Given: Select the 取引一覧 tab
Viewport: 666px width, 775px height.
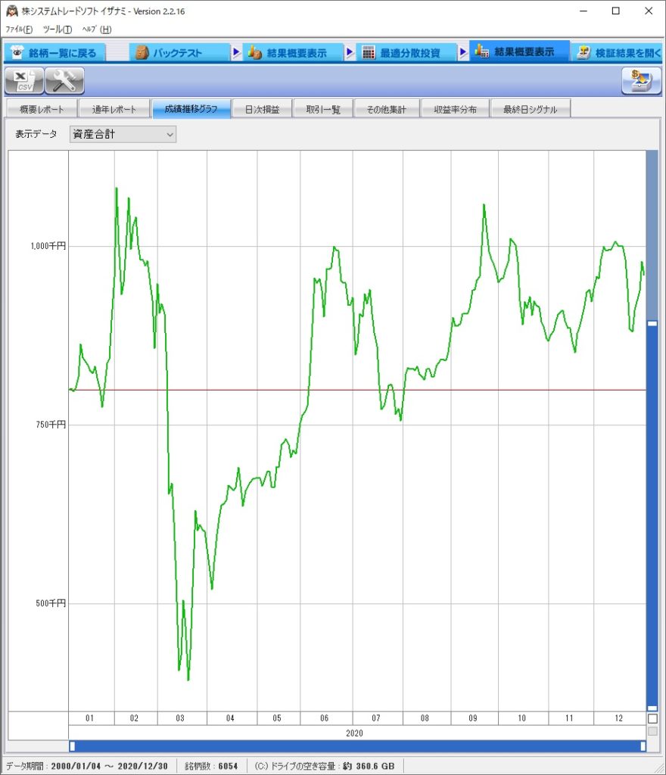Looking at the screenshot, I should point(323,110).
